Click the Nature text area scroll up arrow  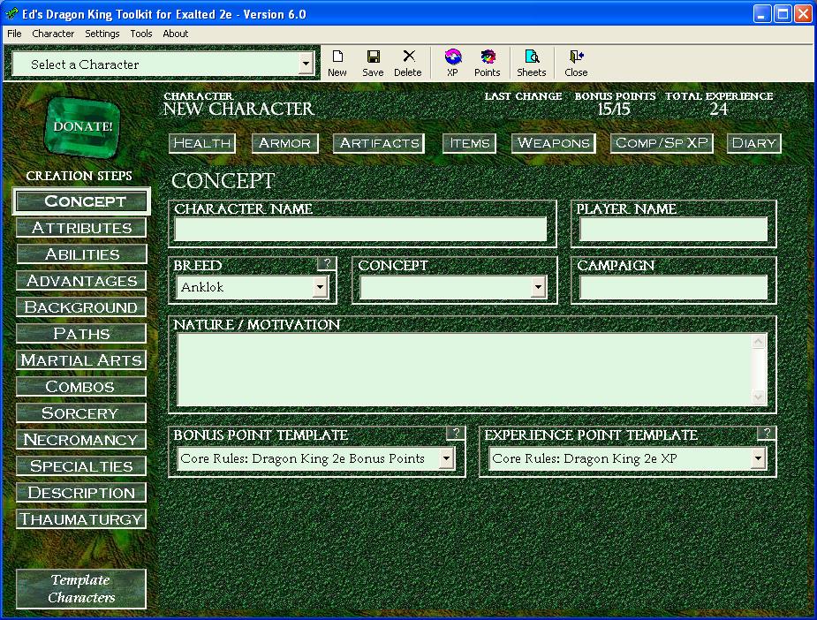point(759,341)
